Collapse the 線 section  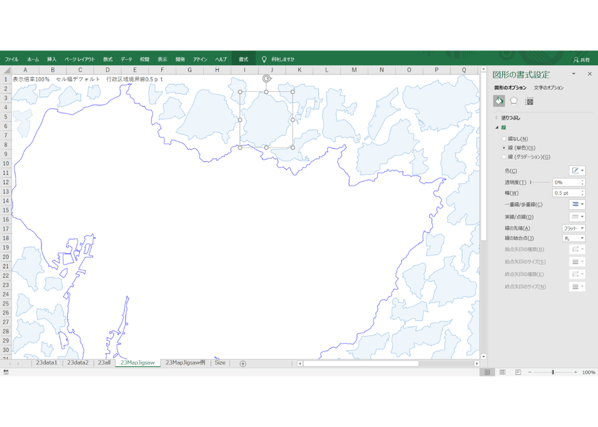pyautogui.click(x=496, y=127)
